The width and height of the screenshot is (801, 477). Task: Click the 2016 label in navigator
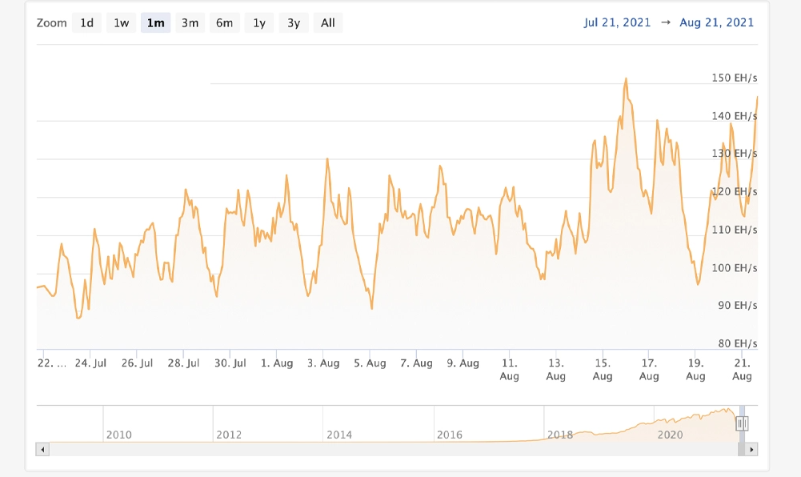point(450,435)
